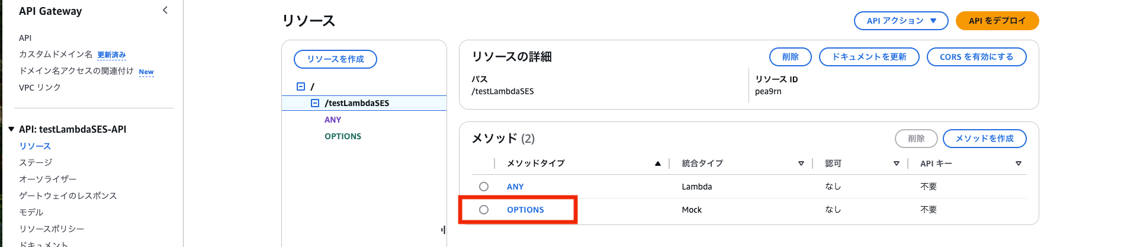
Task: Open ステージ in the sidebar
Action: (36, 162)
